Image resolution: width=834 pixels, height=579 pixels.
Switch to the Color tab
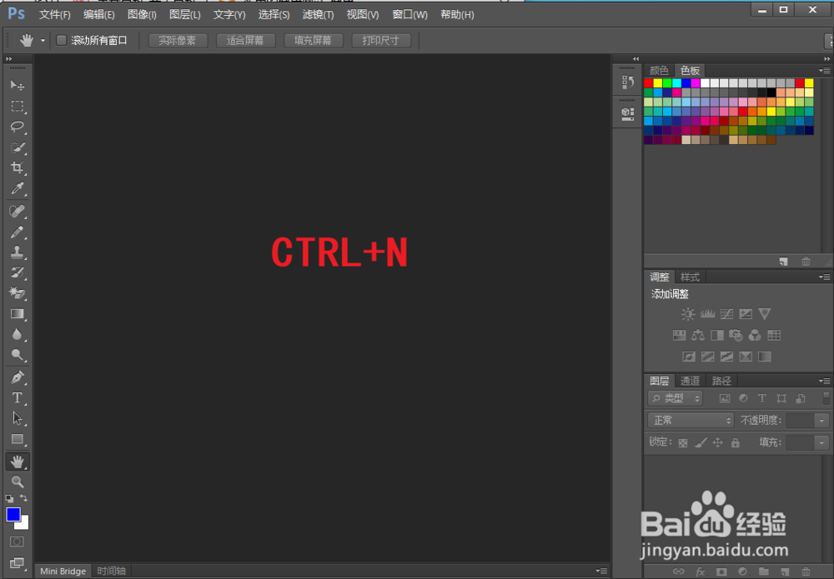click(x=659, y=70)
